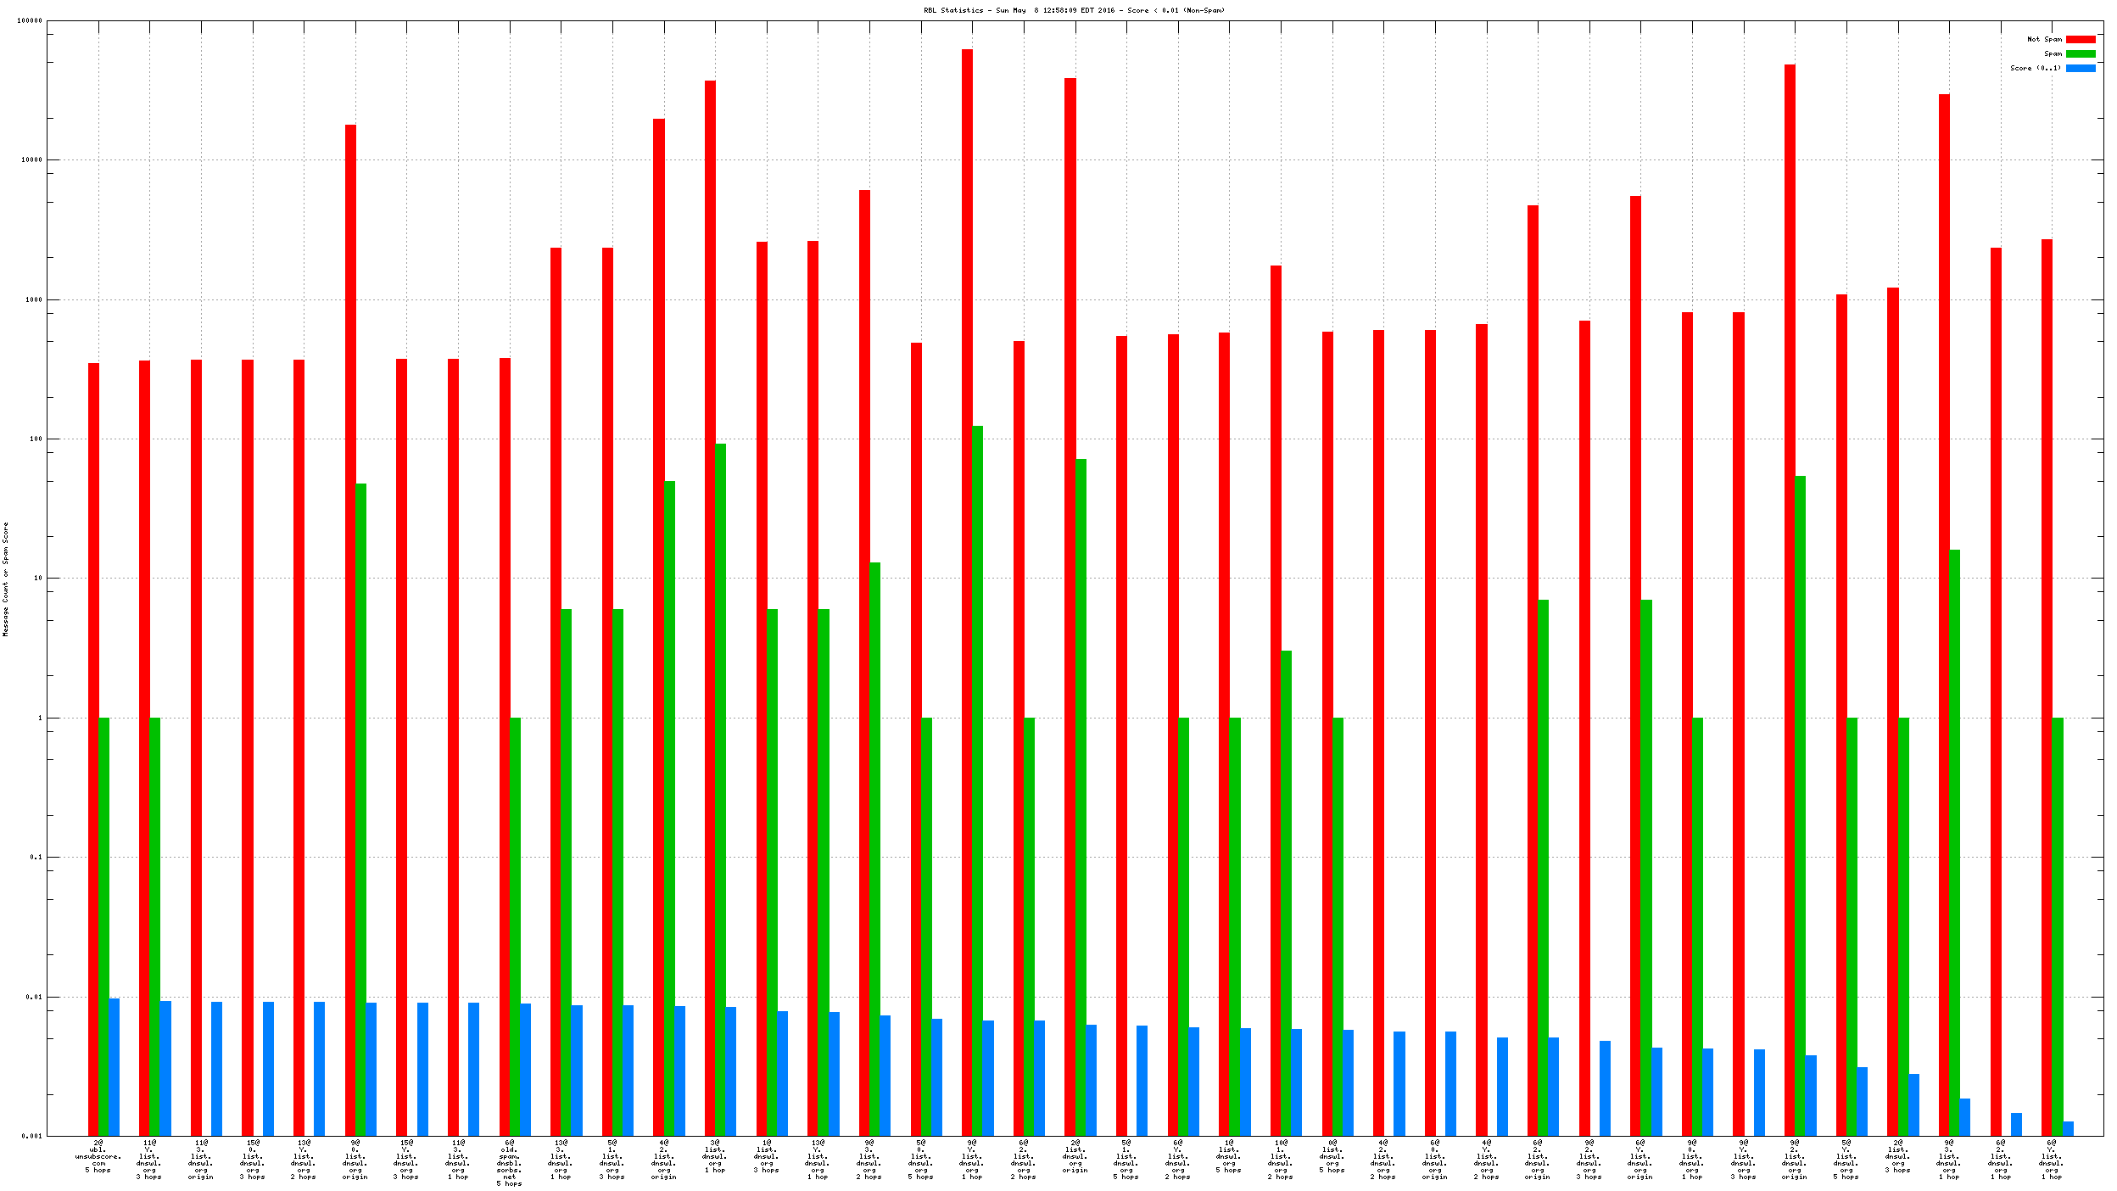Click the rightmost green bar in chart
2117x1191 pixels.
pyautogui.click(x=2058, y=925)
